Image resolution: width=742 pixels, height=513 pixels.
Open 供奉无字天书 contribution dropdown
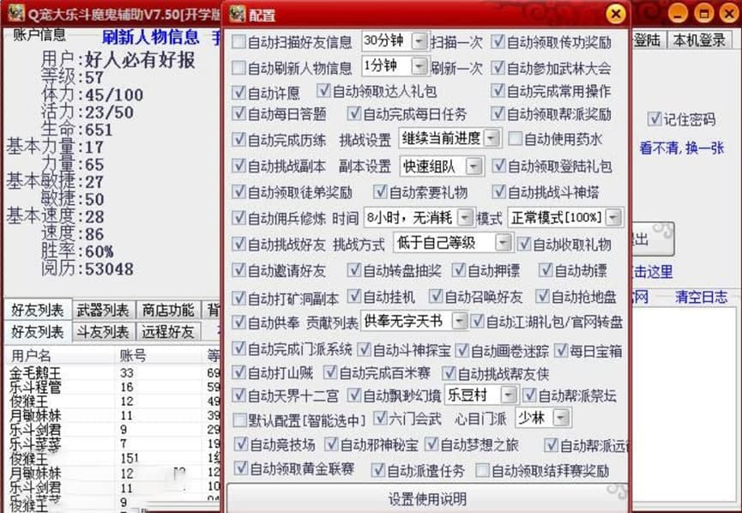459,322
